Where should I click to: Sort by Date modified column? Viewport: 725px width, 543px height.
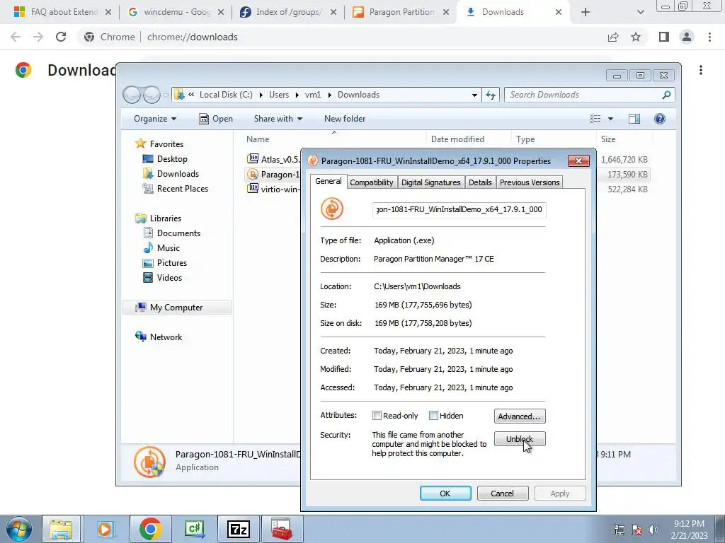(x=457, y=139)
